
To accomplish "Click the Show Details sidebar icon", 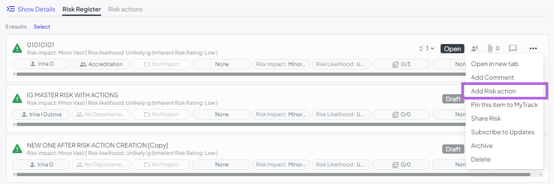I will [x=11, y=9].
